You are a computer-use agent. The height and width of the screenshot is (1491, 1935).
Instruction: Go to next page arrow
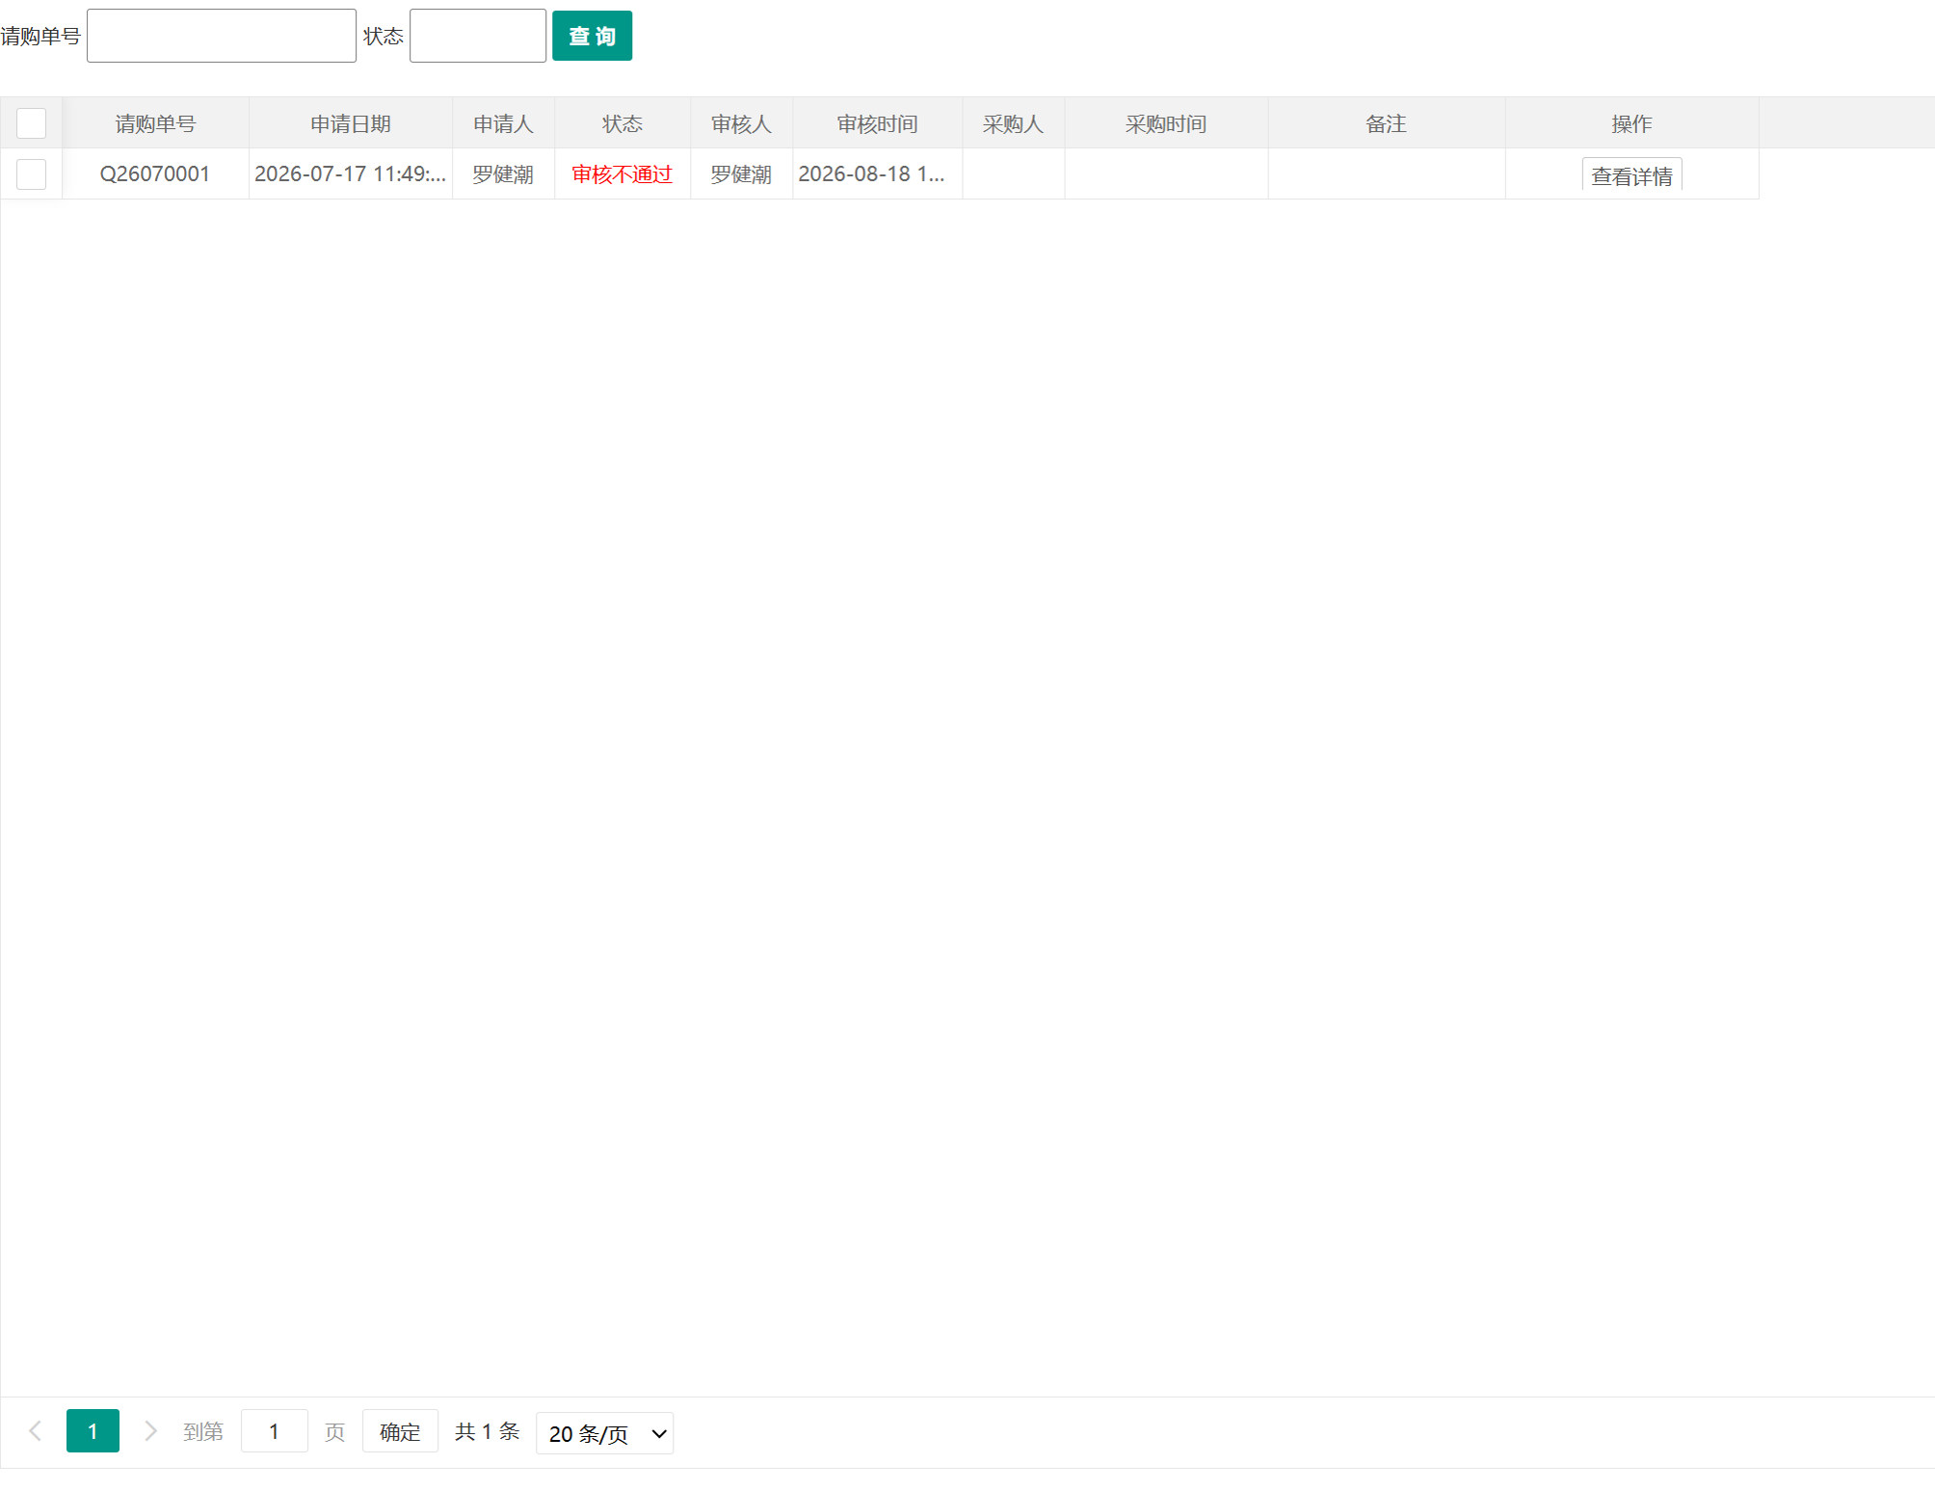tap(150, 1431)
